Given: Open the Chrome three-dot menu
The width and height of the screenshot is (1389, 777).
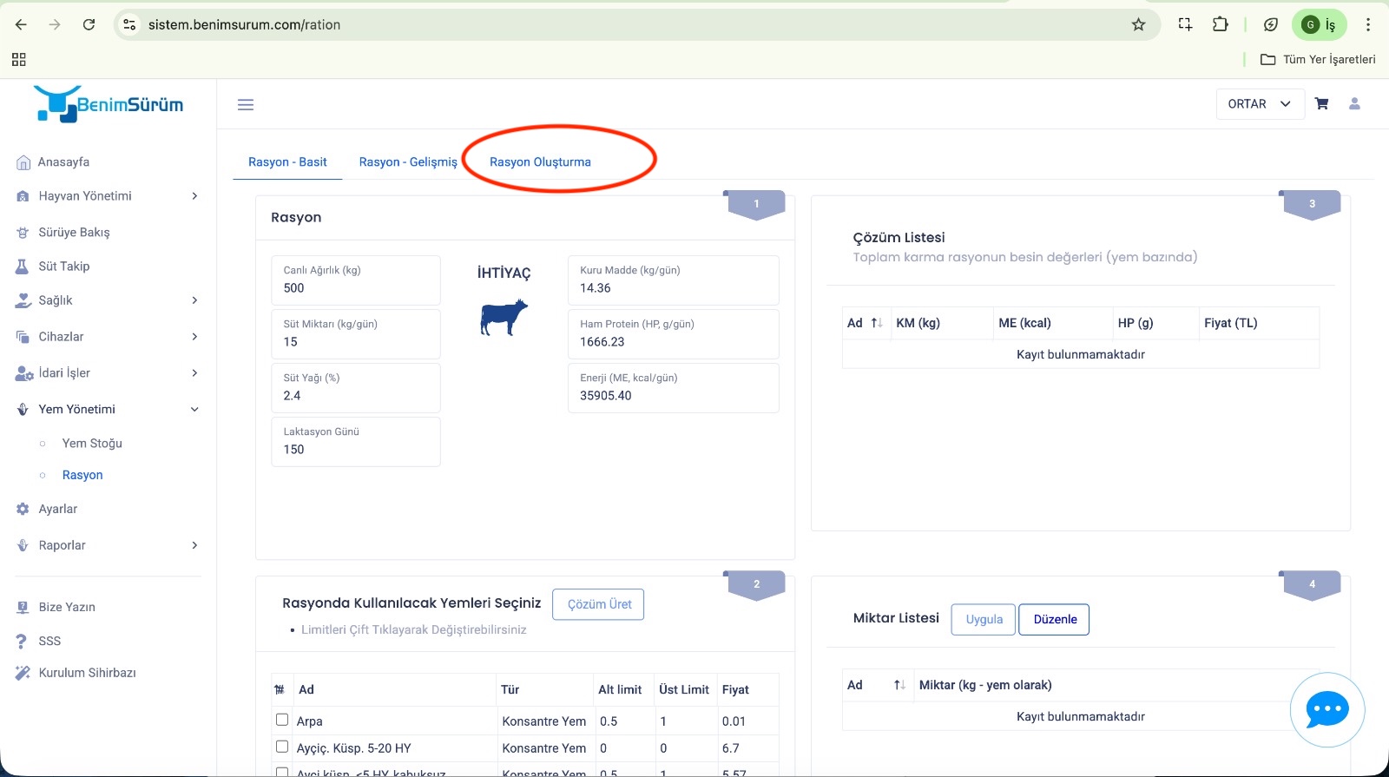Looking at the screenshot, I should click(x=1368, y=24).
